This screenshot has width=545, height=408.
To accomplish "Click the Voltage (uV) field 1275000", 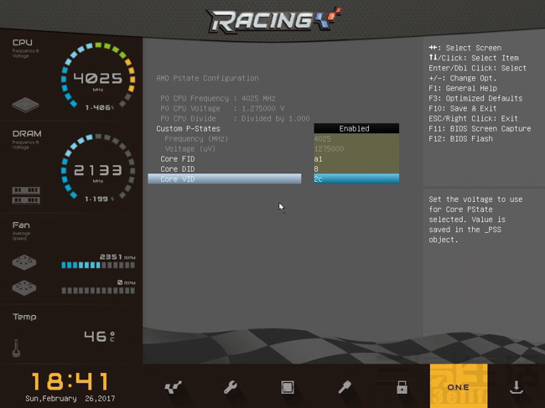I will [356, 148].
